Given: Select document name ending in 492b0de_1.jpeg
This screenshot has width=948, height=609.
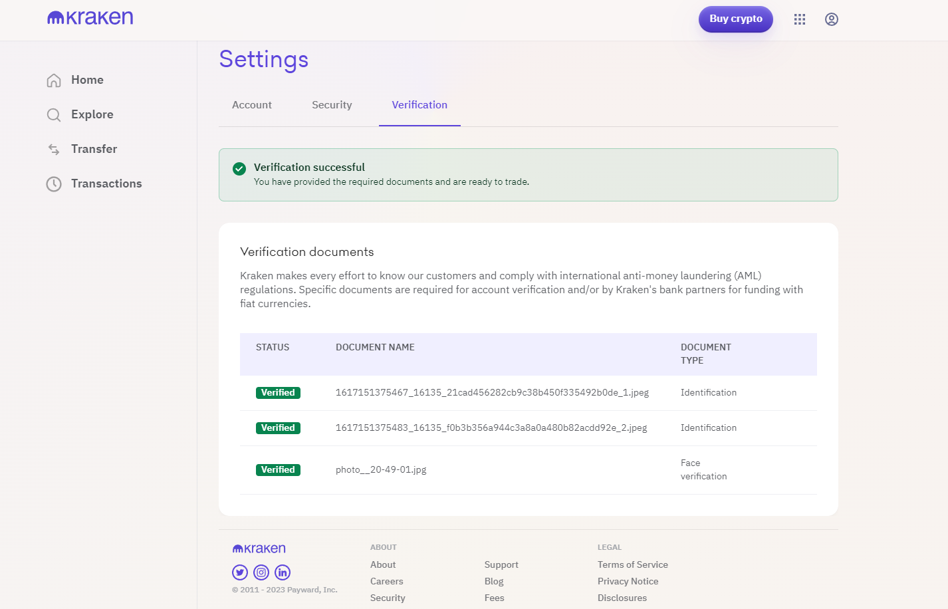Looking at the screenshot, I should point(492,393).
